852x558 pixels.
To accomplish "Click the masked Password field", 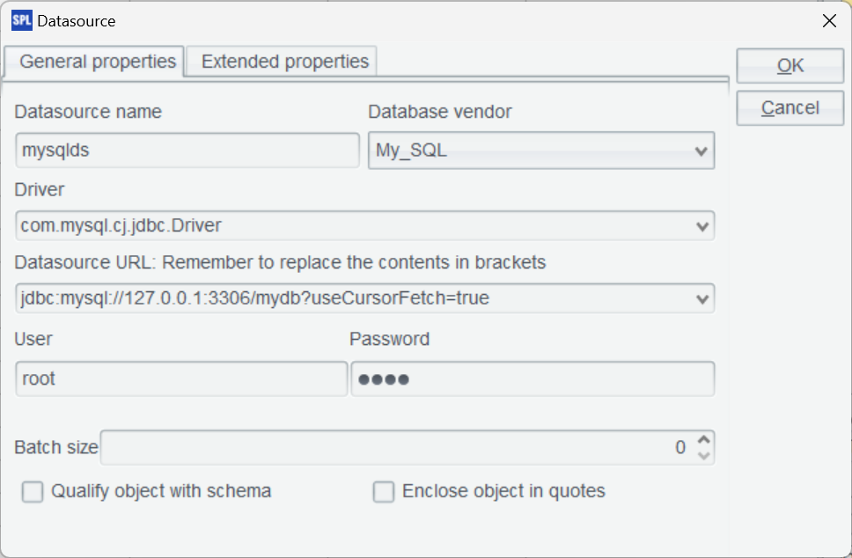I will coord(532,378).
